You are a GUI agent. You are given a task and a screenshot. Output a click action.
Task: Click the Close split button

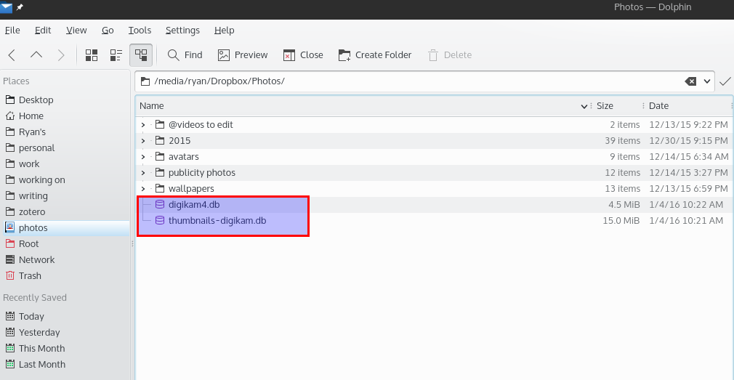click(x=303, y=55)
